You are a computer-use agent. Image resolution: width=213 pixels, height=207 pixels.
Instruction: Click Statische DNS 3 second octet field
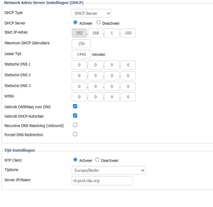[96, 86]
